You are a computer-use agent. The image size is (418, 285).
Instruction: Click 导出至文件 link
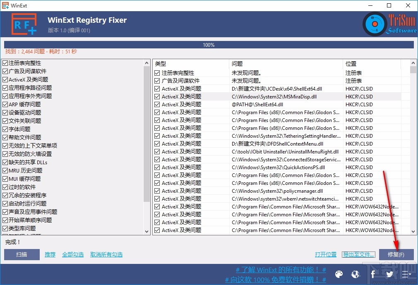(358, 254)
